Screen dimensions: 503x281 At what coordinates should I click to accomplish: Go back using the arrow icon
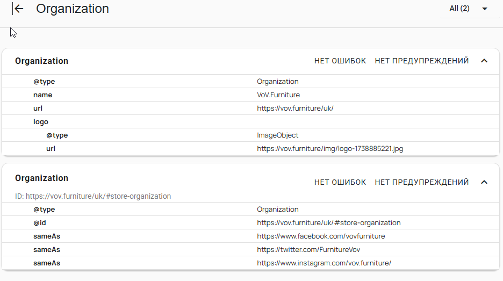[x=18, y=9]
